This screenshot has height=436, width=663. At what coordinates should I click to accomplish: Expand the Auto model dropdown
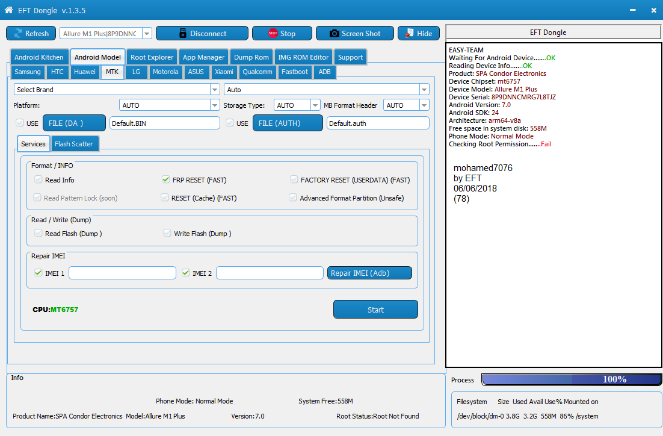pyautogui.click(x=424, y=89)
